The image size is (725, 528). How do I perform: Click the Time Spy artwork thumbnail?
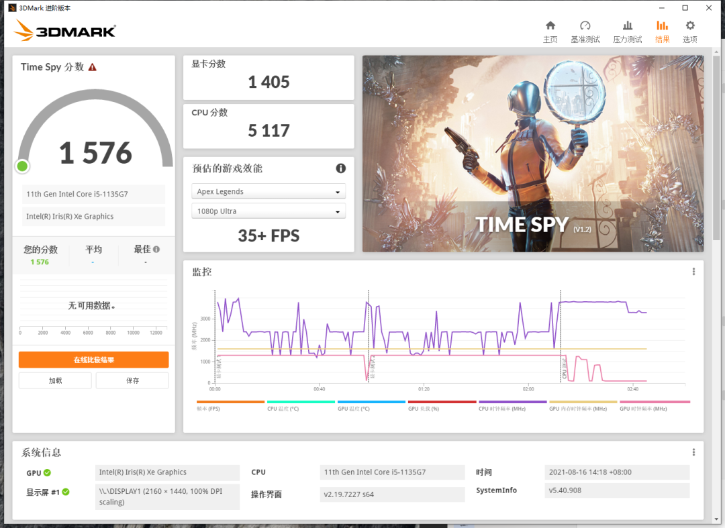point(532,154)
